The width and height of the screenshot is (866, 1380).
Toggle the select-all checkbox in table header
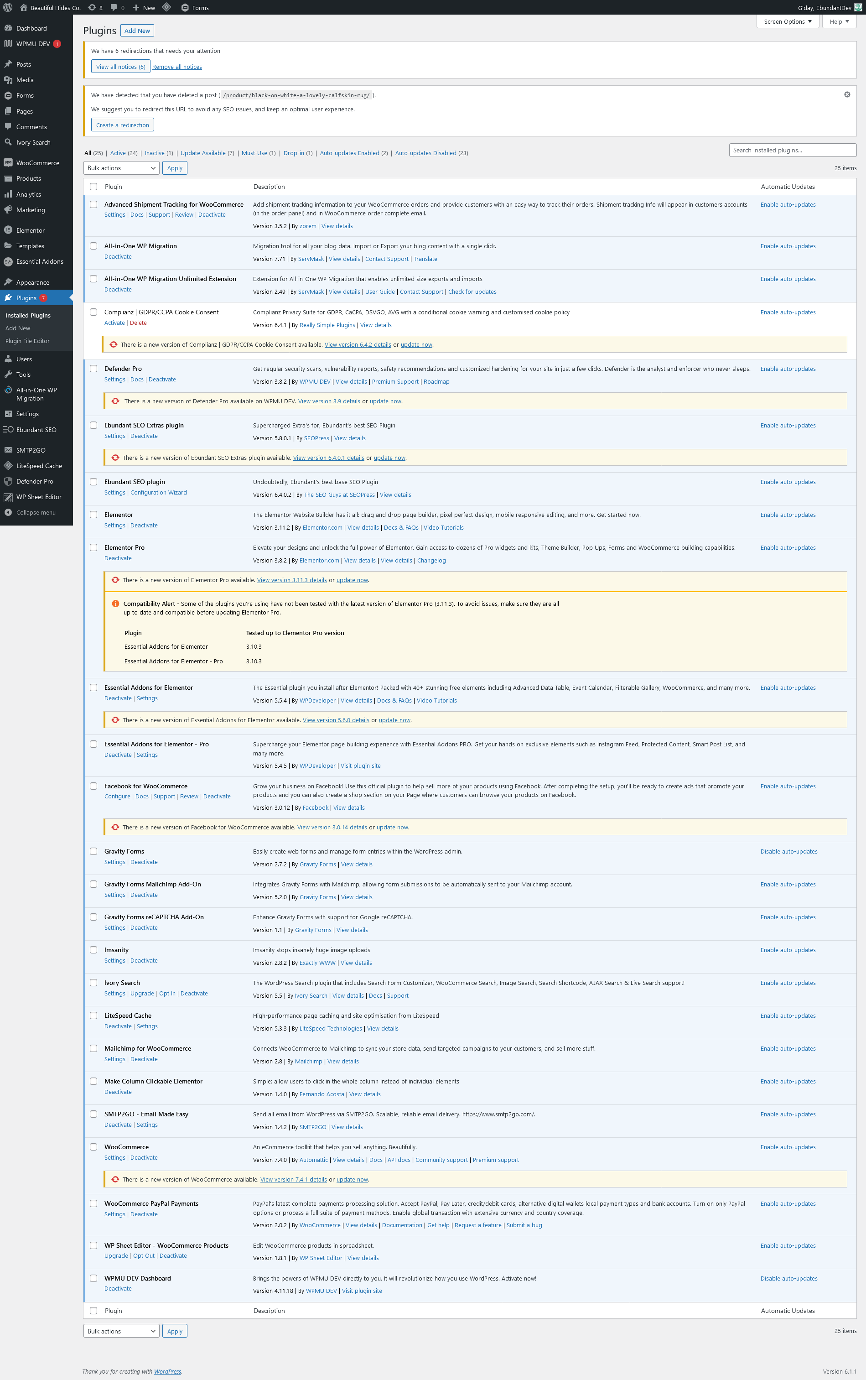coord(93,187)
